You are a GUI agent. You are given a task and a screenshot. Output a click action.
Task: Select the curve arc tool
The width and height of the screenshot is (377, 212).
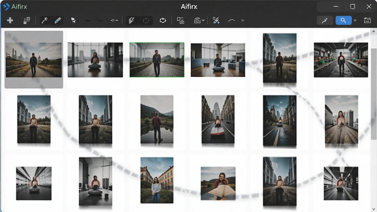point(231,21)
